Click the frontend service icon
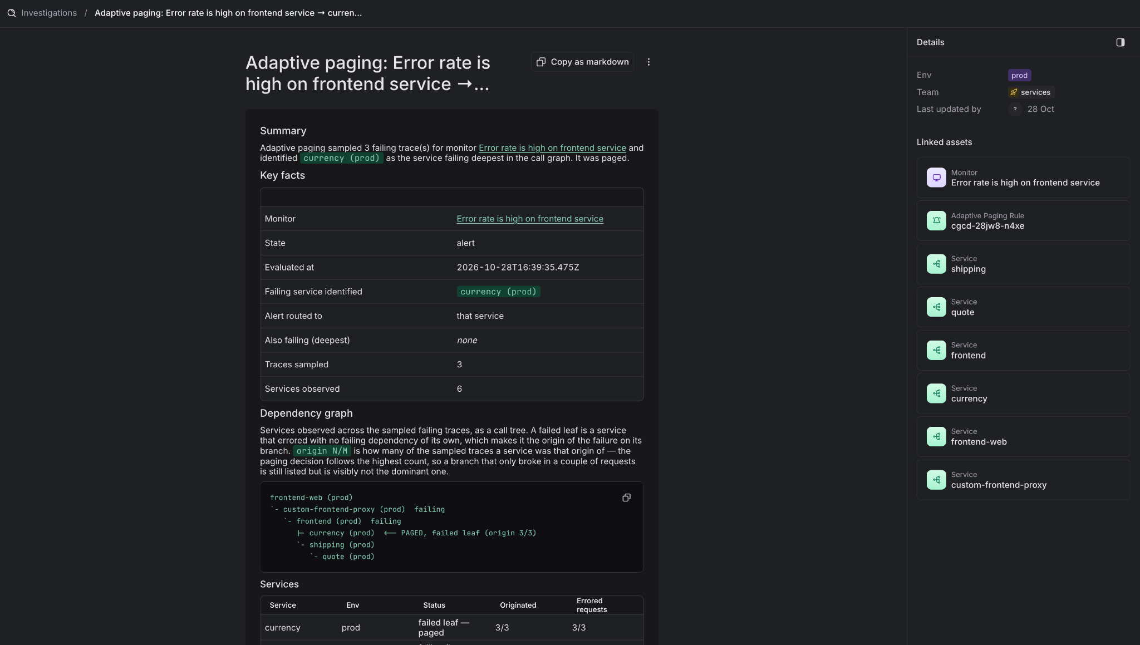Viewport: 1140px width, 645px height. pyautogui.click(x=936, y=350)
